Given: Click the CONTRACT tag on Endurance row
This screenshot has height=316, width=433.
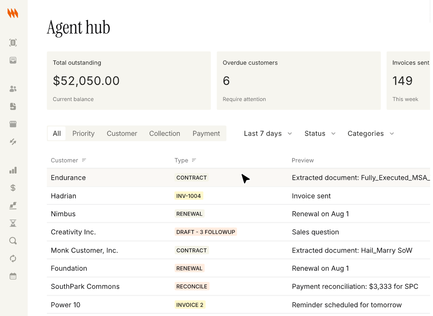Looking at the screenshot, I should point(192,178).
